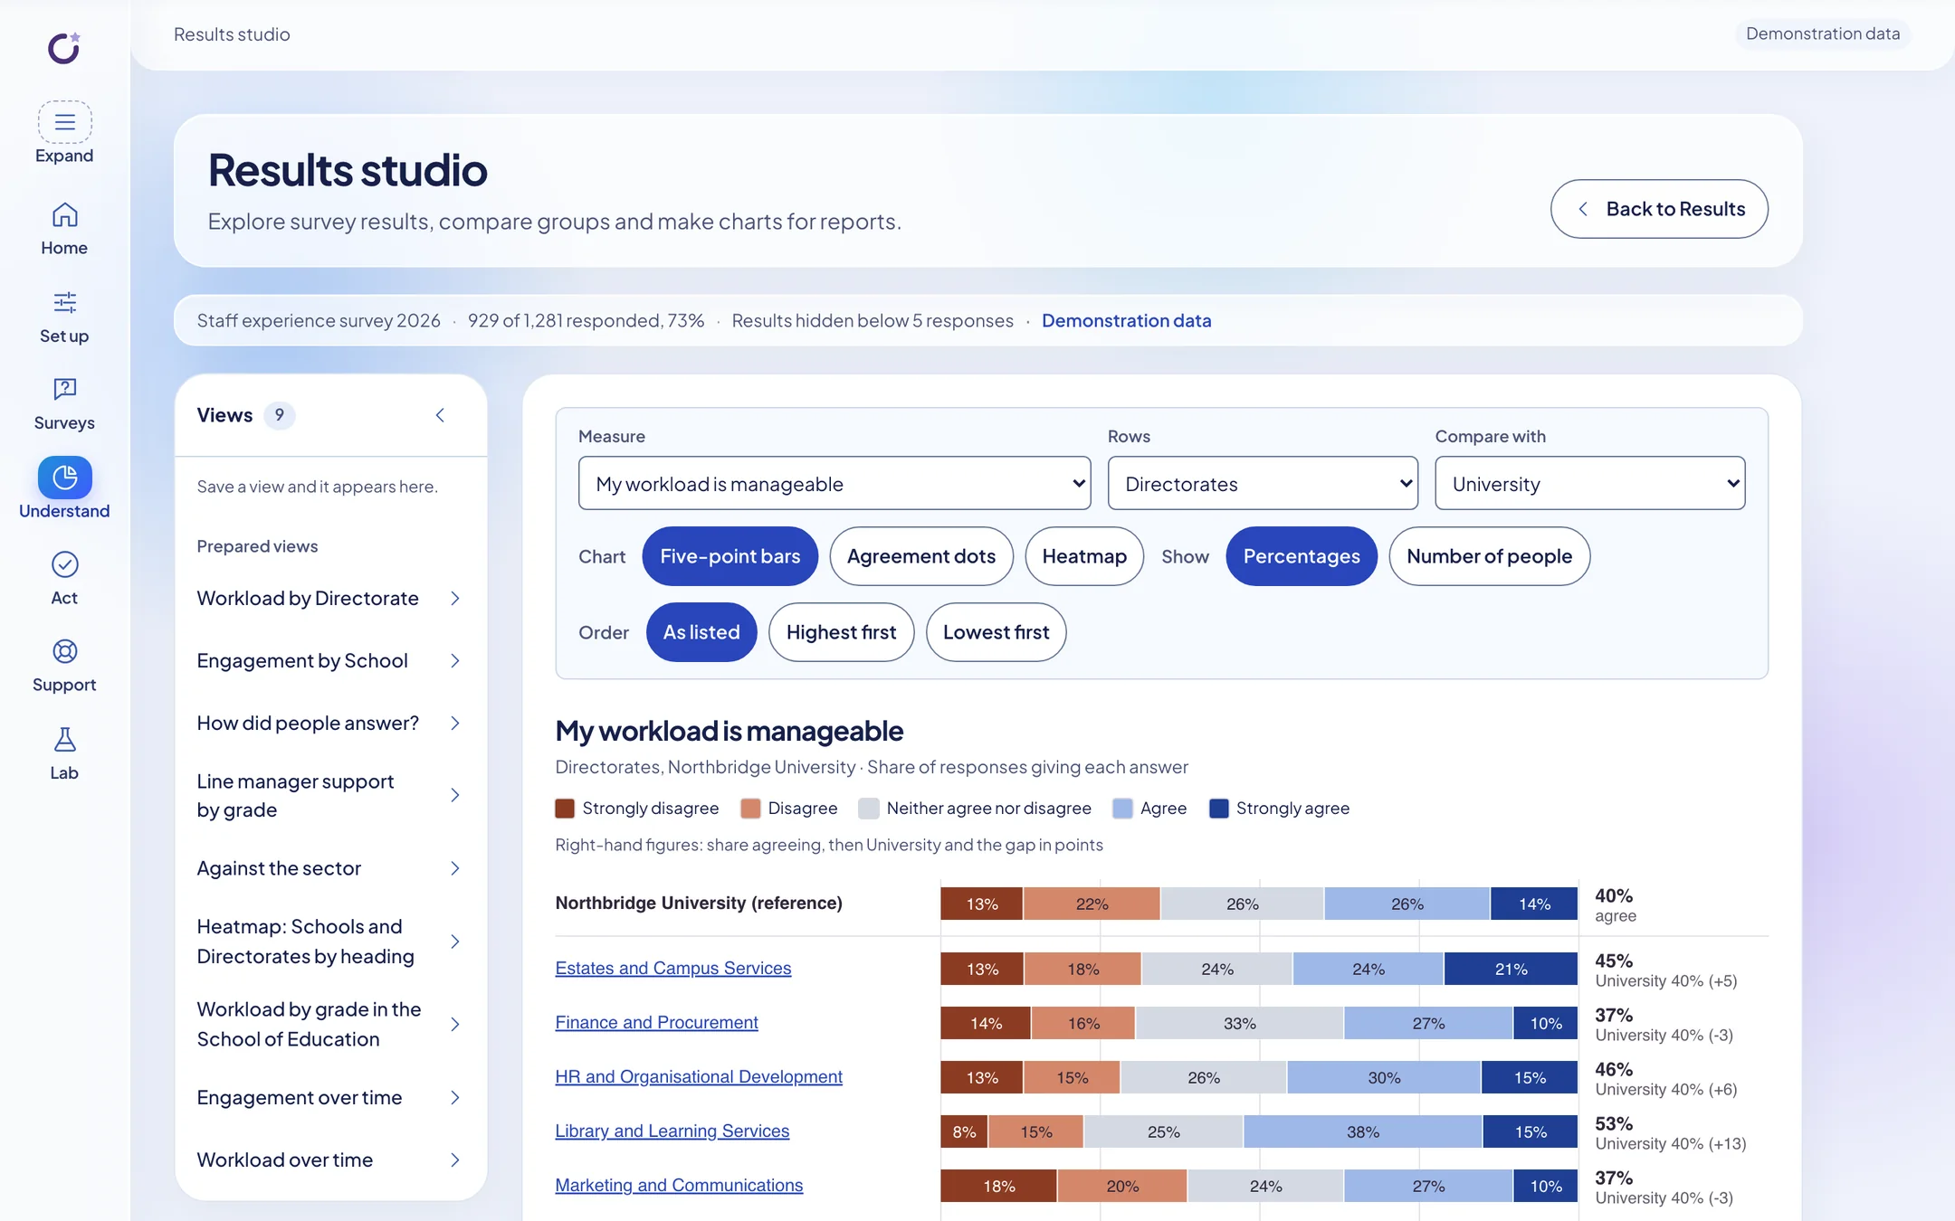Open Estates and Campus Services link
This screenshot has height=1221, width=1955.
point(672,968)
